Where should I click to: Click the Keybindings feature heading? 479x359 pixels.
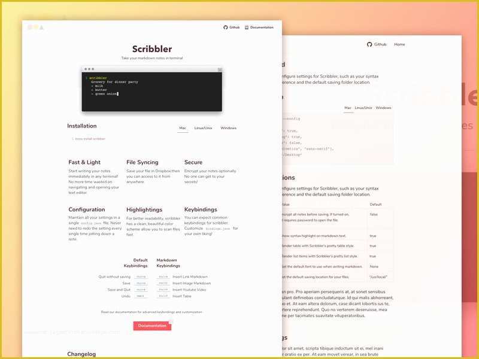tap(201, 209)
